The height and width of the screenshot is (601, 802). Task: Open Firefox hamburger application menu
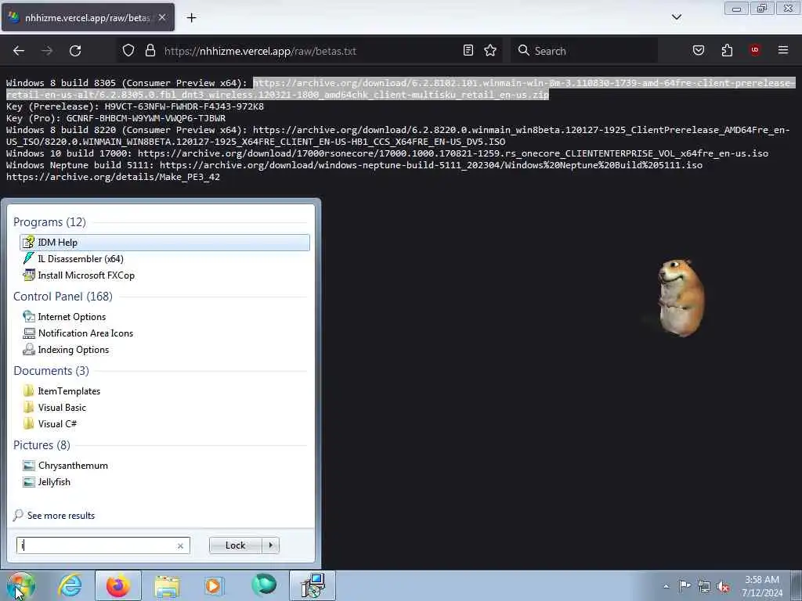click(782, 50)
